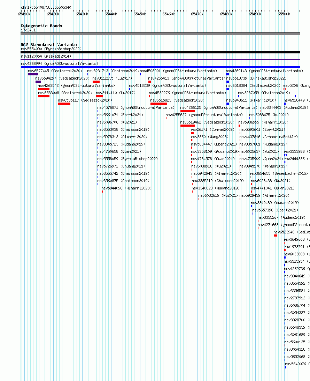This screenshot has height=381, width=310.
Task: Click the 65450k ruler label
Action: coord(140,14)
